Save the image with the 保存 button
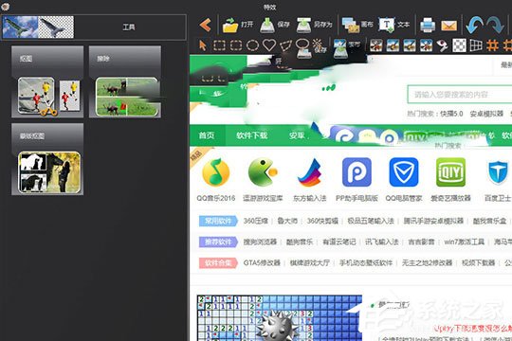The image size is (512, 341). point(275,26)
